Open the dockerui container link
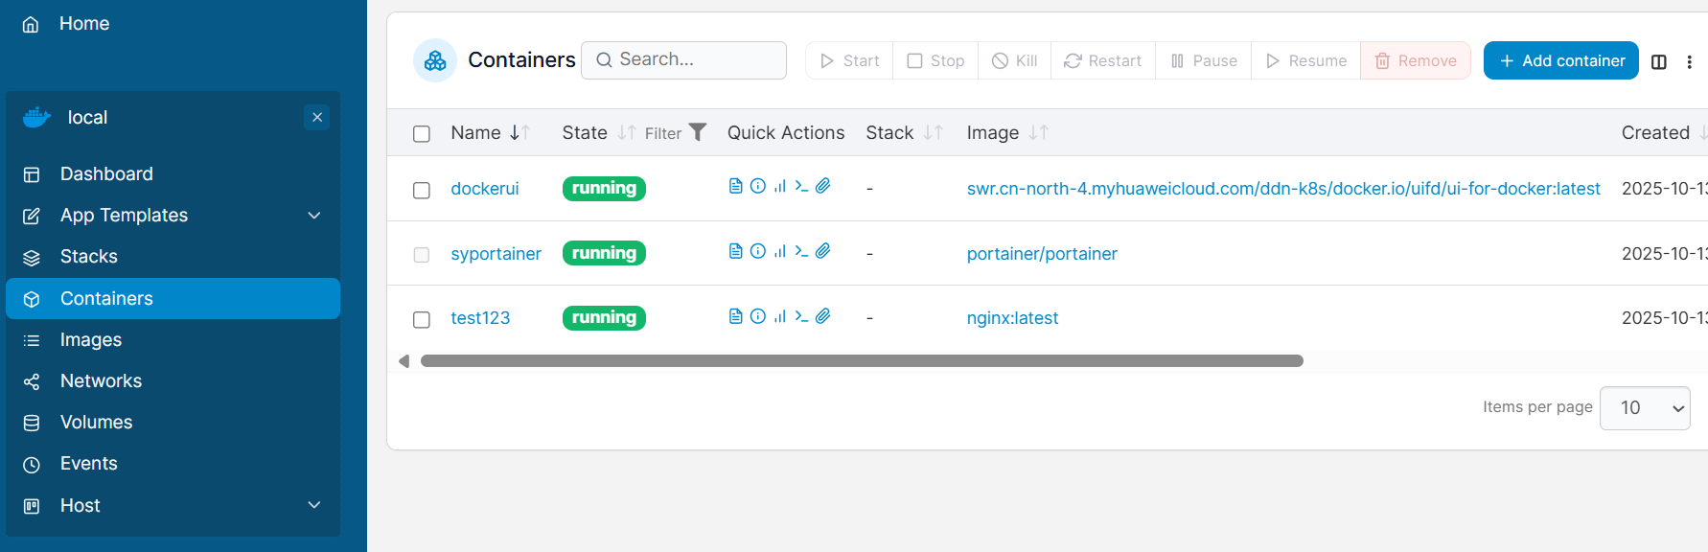 [485, 189]
